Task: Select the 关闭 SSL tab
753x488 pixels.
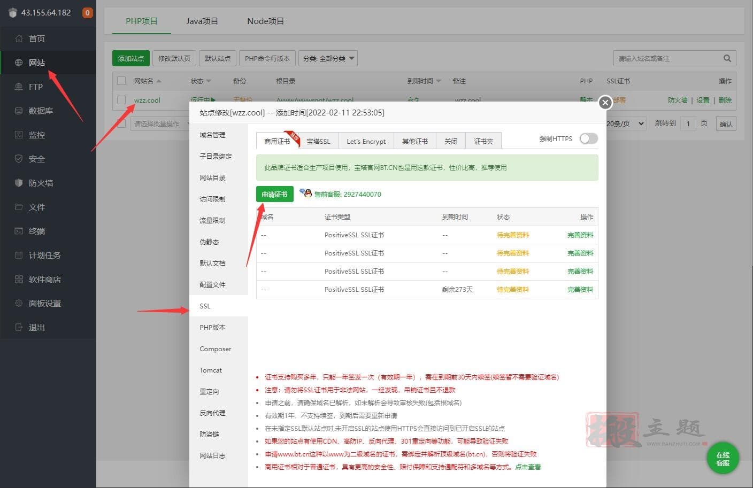Action: [451, 141]
